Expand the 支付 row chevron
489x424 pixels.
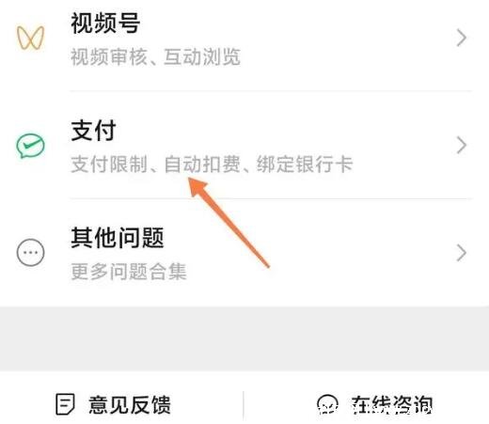(x=462, y=145)
